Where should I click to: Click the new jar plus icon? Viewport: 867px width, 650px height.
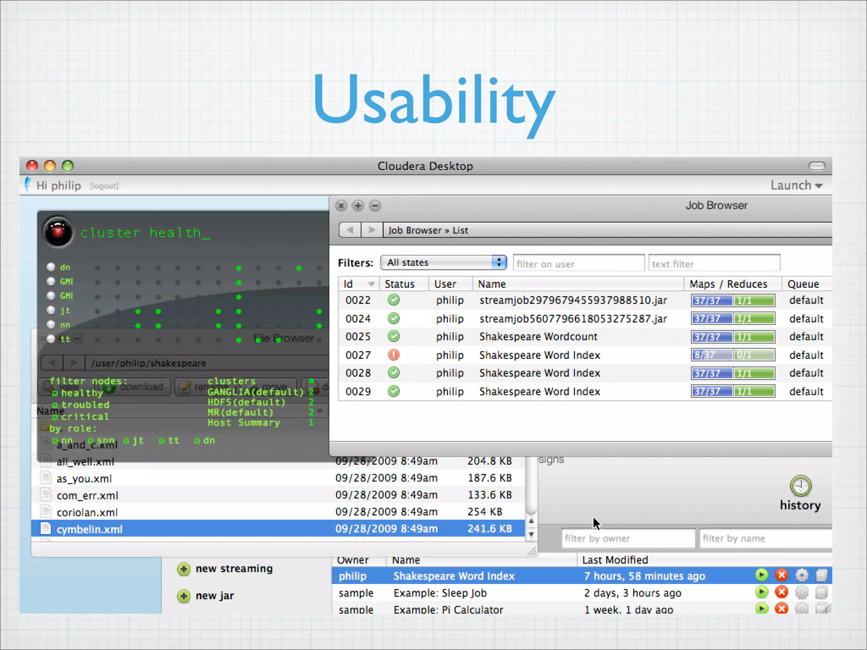184,596
